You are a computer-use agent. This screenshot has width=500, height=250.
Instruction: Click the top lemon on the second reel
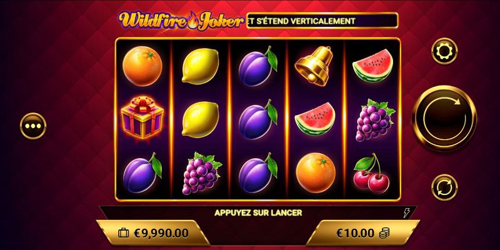(200, 66)
